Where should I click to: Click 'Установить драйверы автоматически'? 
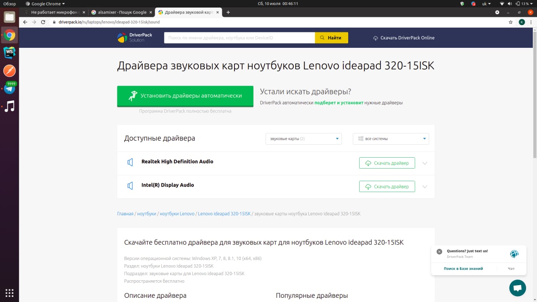185,96
